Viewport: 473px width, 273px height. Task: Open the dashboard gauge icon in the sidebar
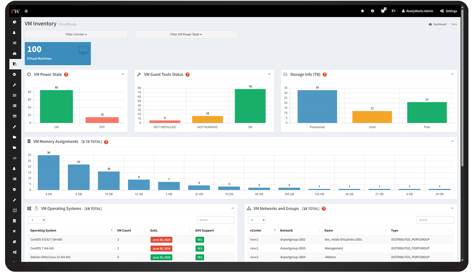click(x=15, y=53)
